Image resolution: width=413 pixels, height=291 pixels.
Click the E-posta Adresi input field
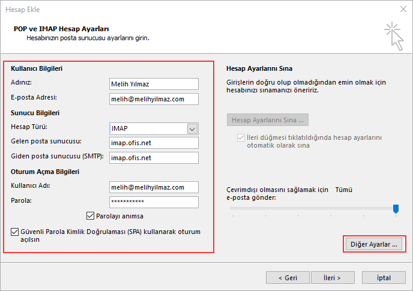click(154, 99)
